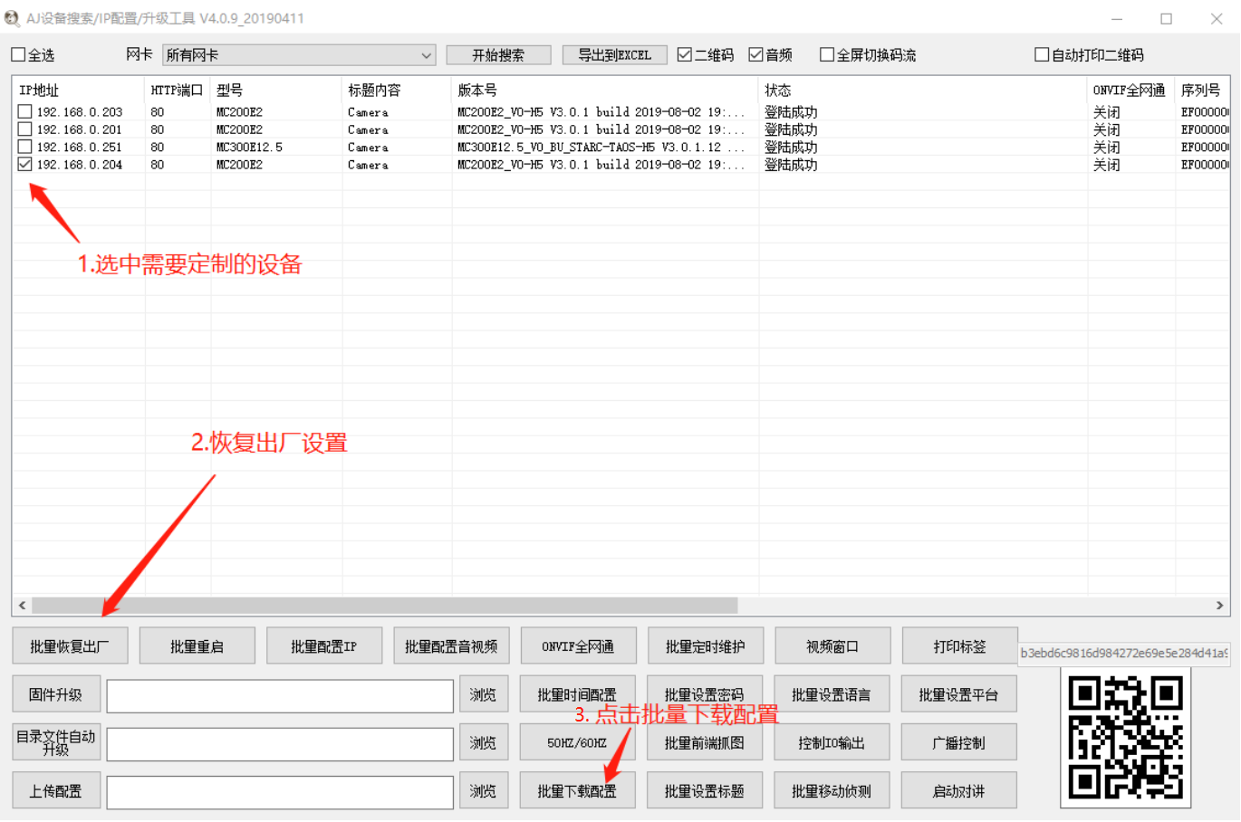Click the 批量下载配置 button
The image size is (1241, 822).
(577, 791)
